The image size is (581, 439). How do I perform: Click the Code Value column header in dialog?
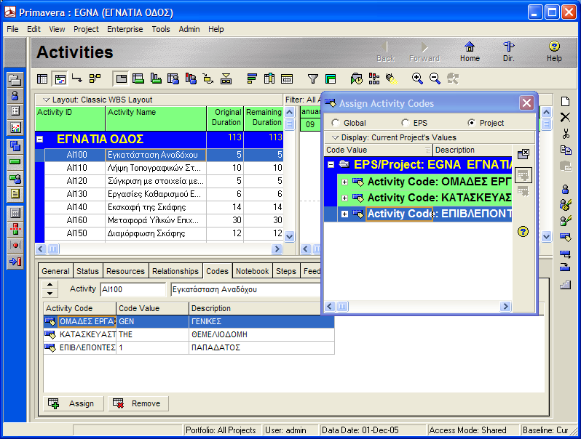pyautogui.click(x=378, y=150)
